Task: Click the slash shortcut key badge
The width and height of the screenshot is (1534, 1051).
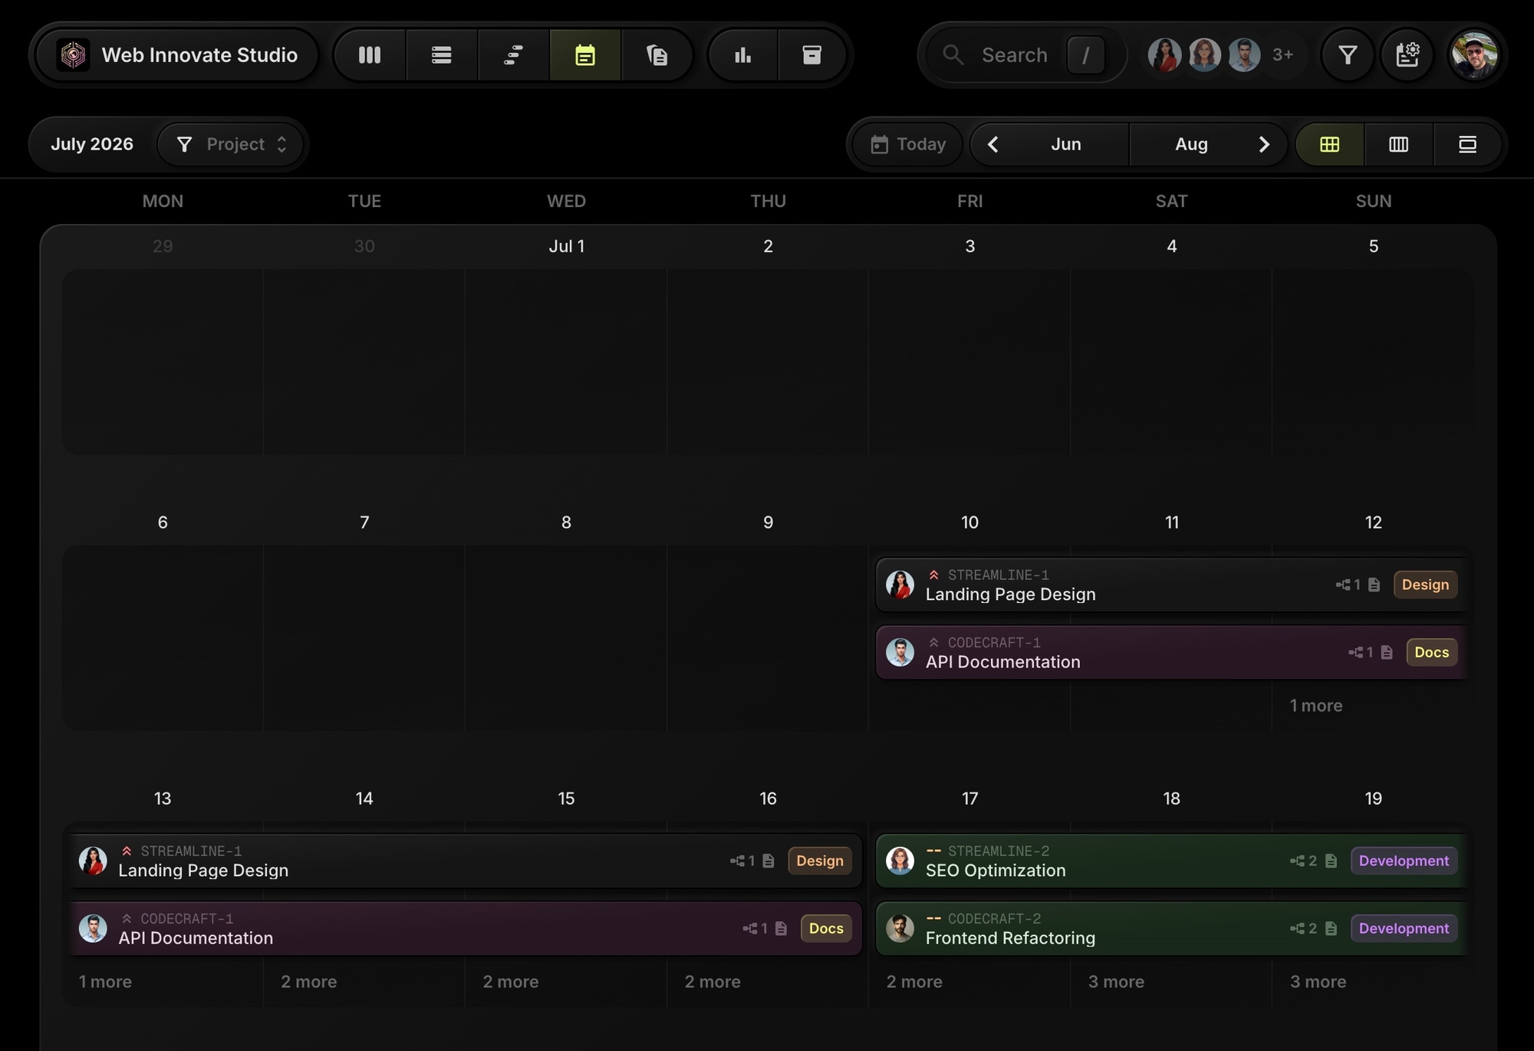Action: click(1085, 55)
